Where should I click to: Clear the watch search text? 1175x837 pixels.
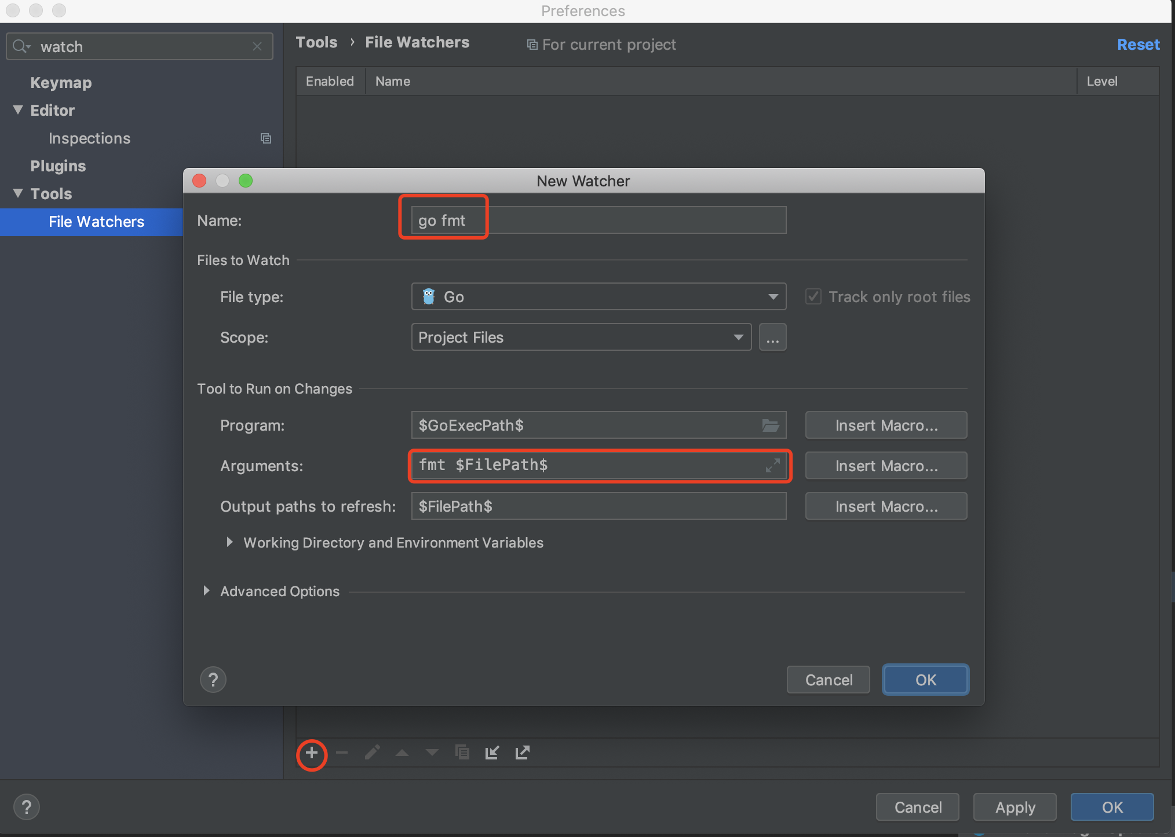pyautogui.click(x=257, y=46)
